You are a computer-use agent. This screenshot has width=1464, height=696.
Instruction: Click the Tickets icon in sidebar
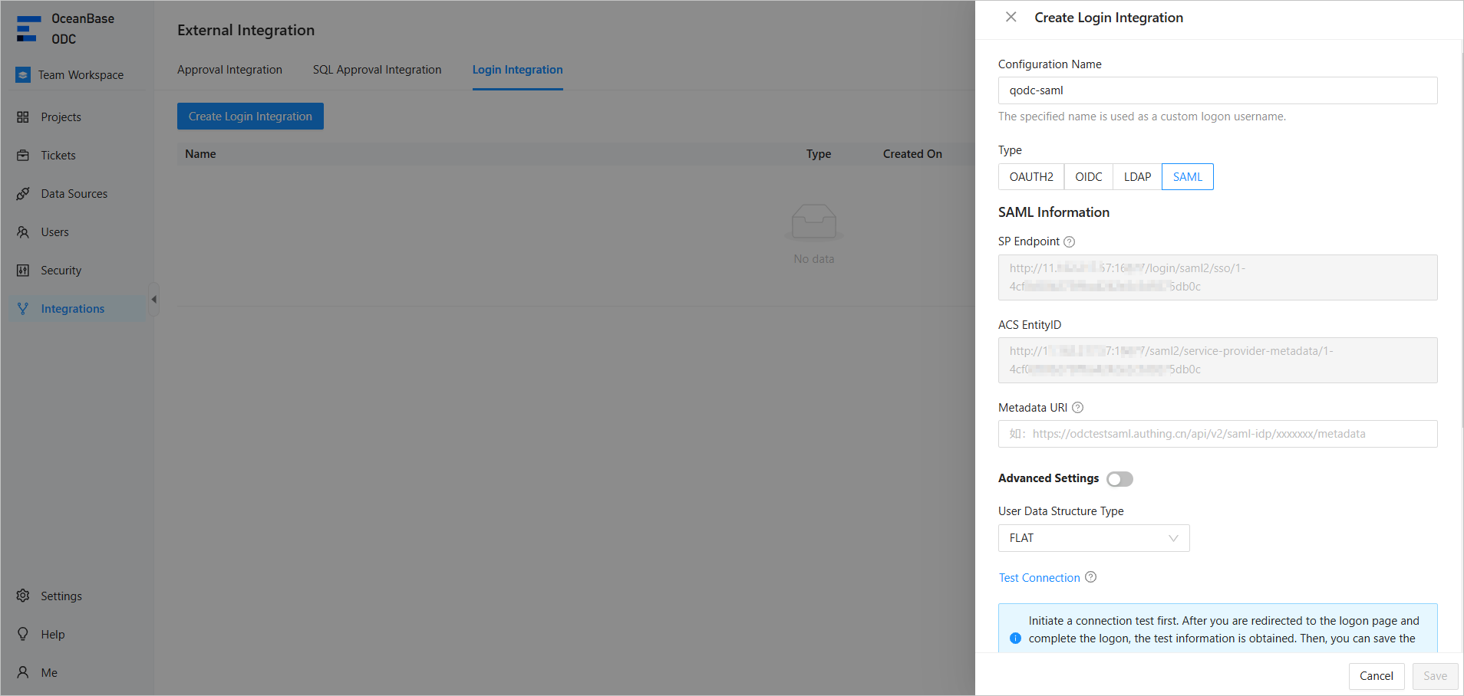(23, 156)
